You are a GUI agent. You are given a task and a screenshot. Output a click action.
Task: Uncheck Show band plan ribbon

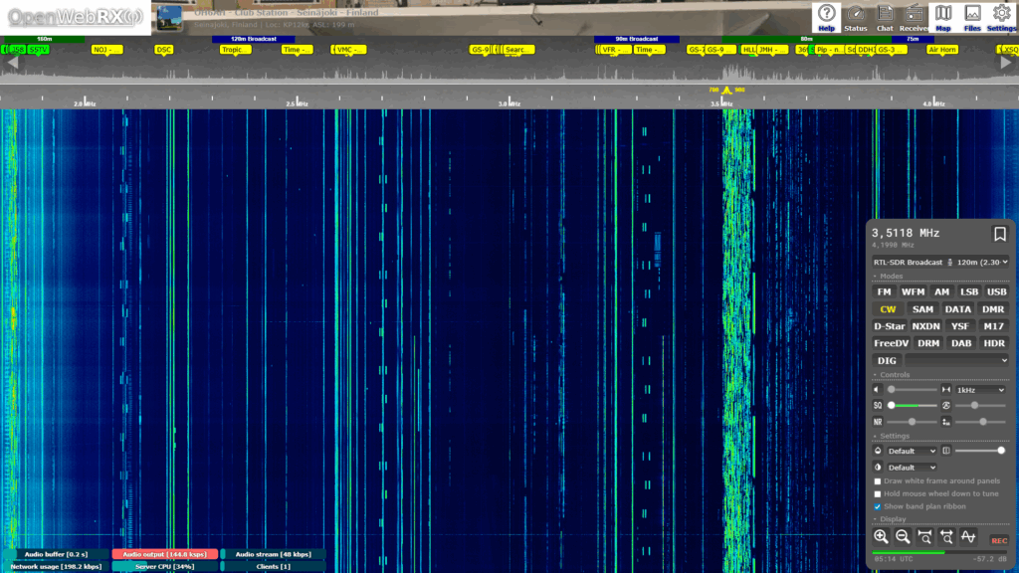(877, 506)
